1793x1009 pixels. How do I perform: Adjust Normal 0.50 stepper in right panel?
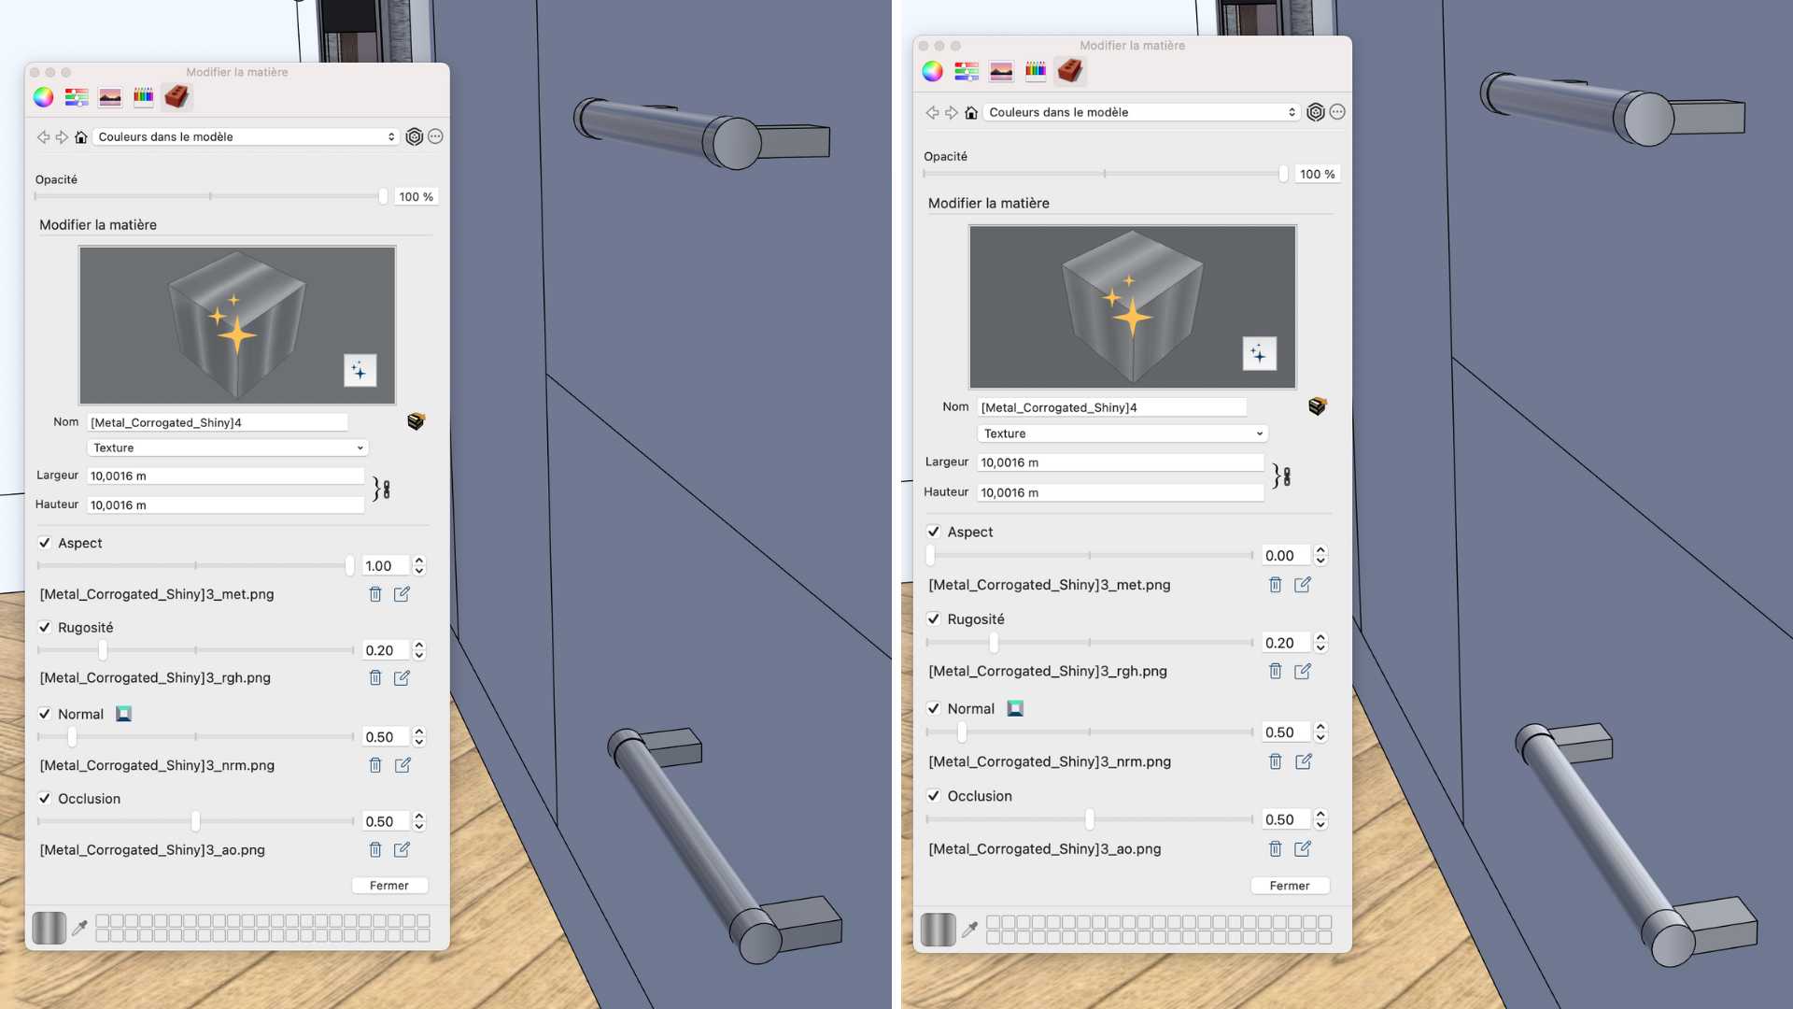tap(1320, 732)
